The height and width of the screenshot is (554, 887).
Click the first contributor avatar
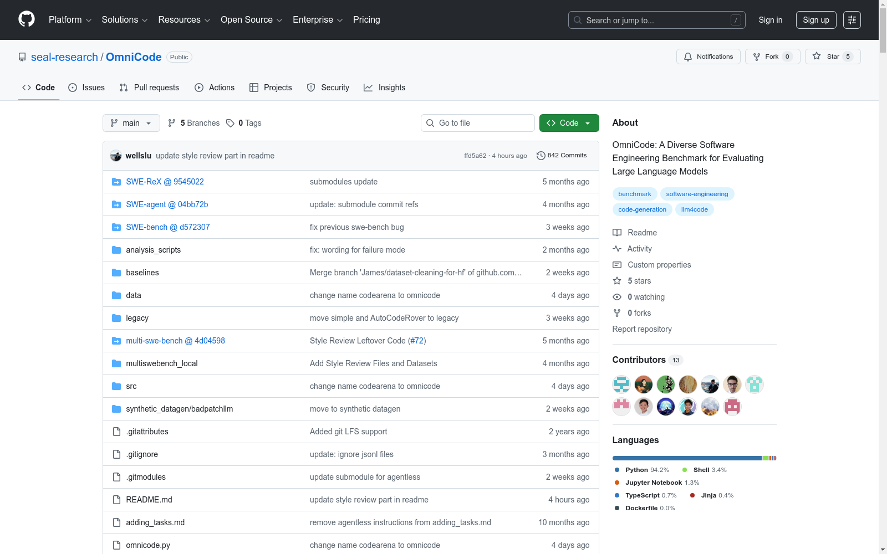tap(621, 384)
